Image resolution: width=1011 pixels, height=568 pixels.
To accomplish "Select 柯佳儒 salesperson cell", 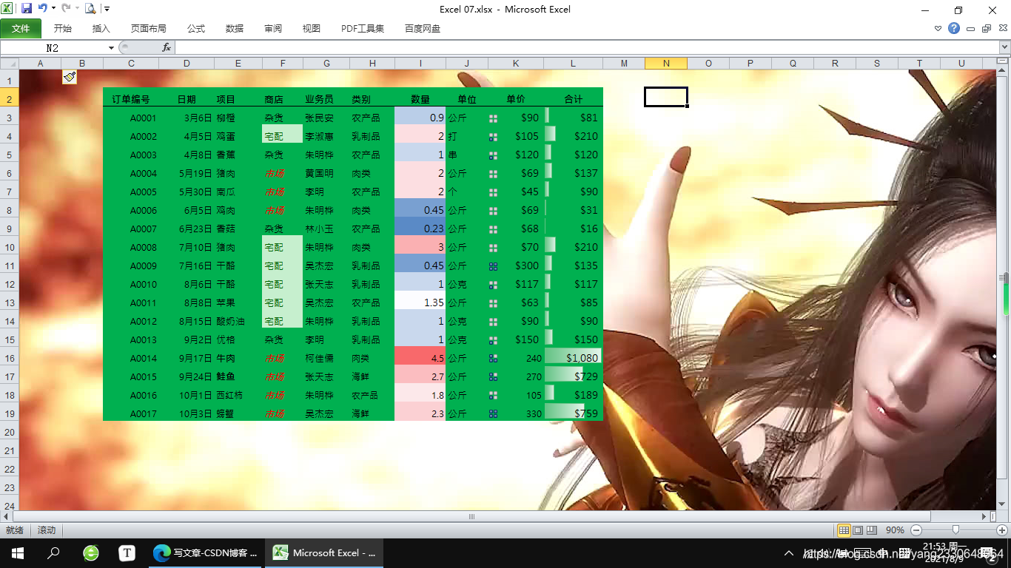I will coord(326,358).
